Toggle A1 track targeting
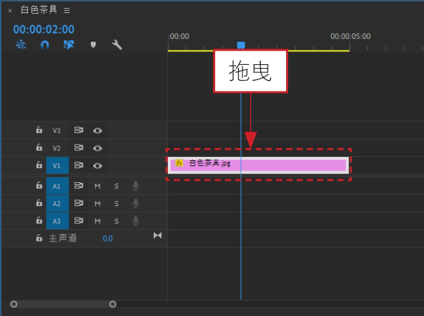 point(57,186)
